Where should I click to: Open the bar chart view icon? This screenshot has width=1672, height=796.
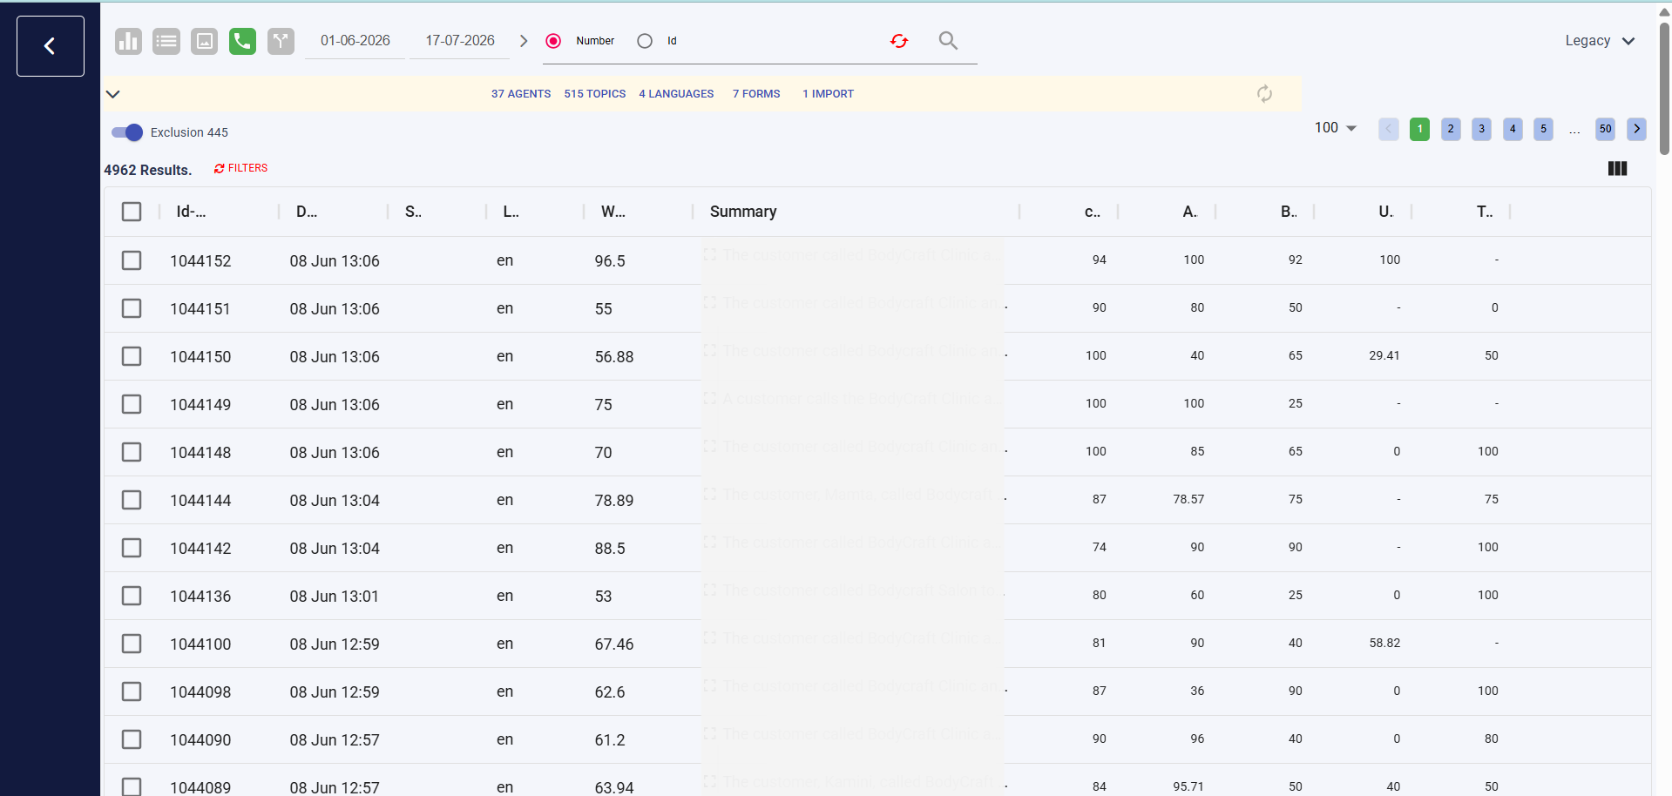point(128,41)
